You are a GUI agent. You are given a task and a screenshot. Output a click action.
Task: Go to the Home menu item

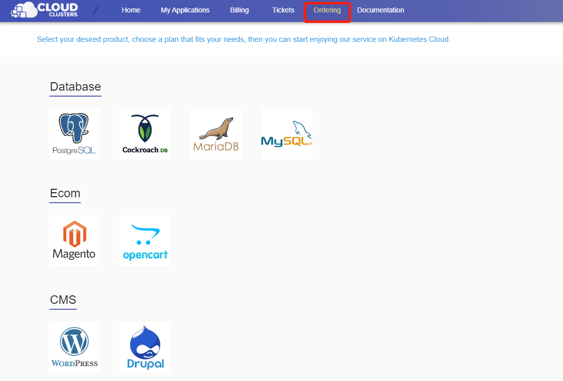[131, 10]
